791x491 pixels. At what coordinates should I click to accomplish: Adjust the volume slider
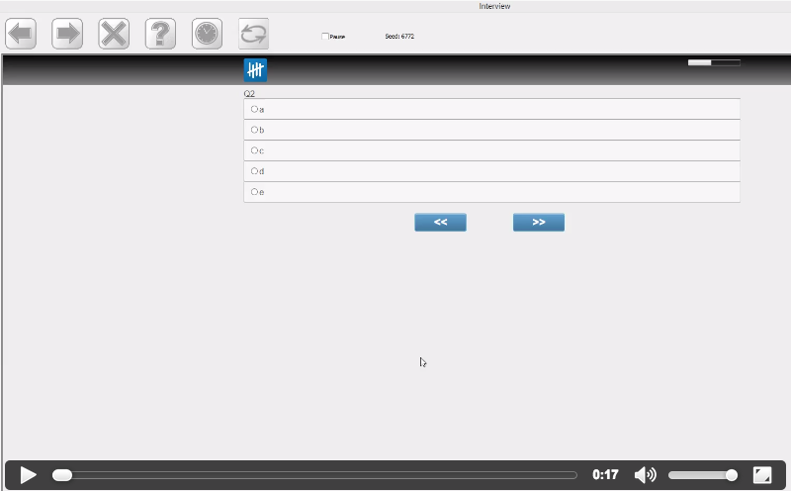tap(703, 475)
